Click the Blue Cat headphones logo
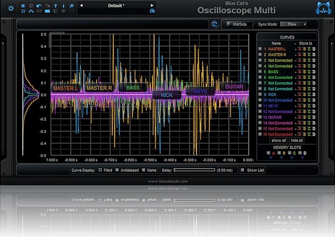Image resolution: width=335 pixels, height=237 pixels. (x=323, y=8)
